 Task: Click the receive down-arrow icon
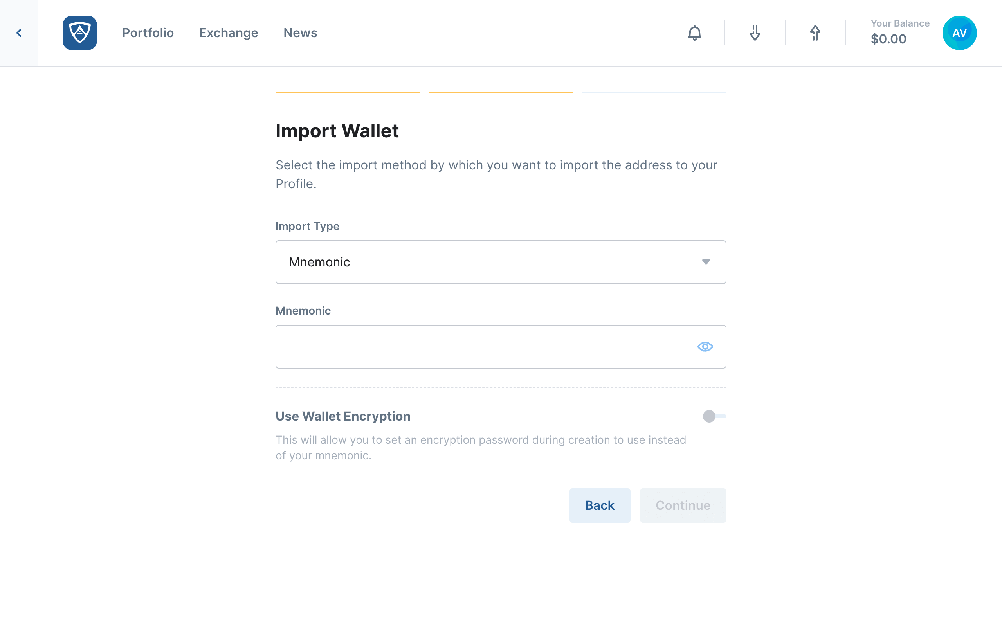[755, 33]
